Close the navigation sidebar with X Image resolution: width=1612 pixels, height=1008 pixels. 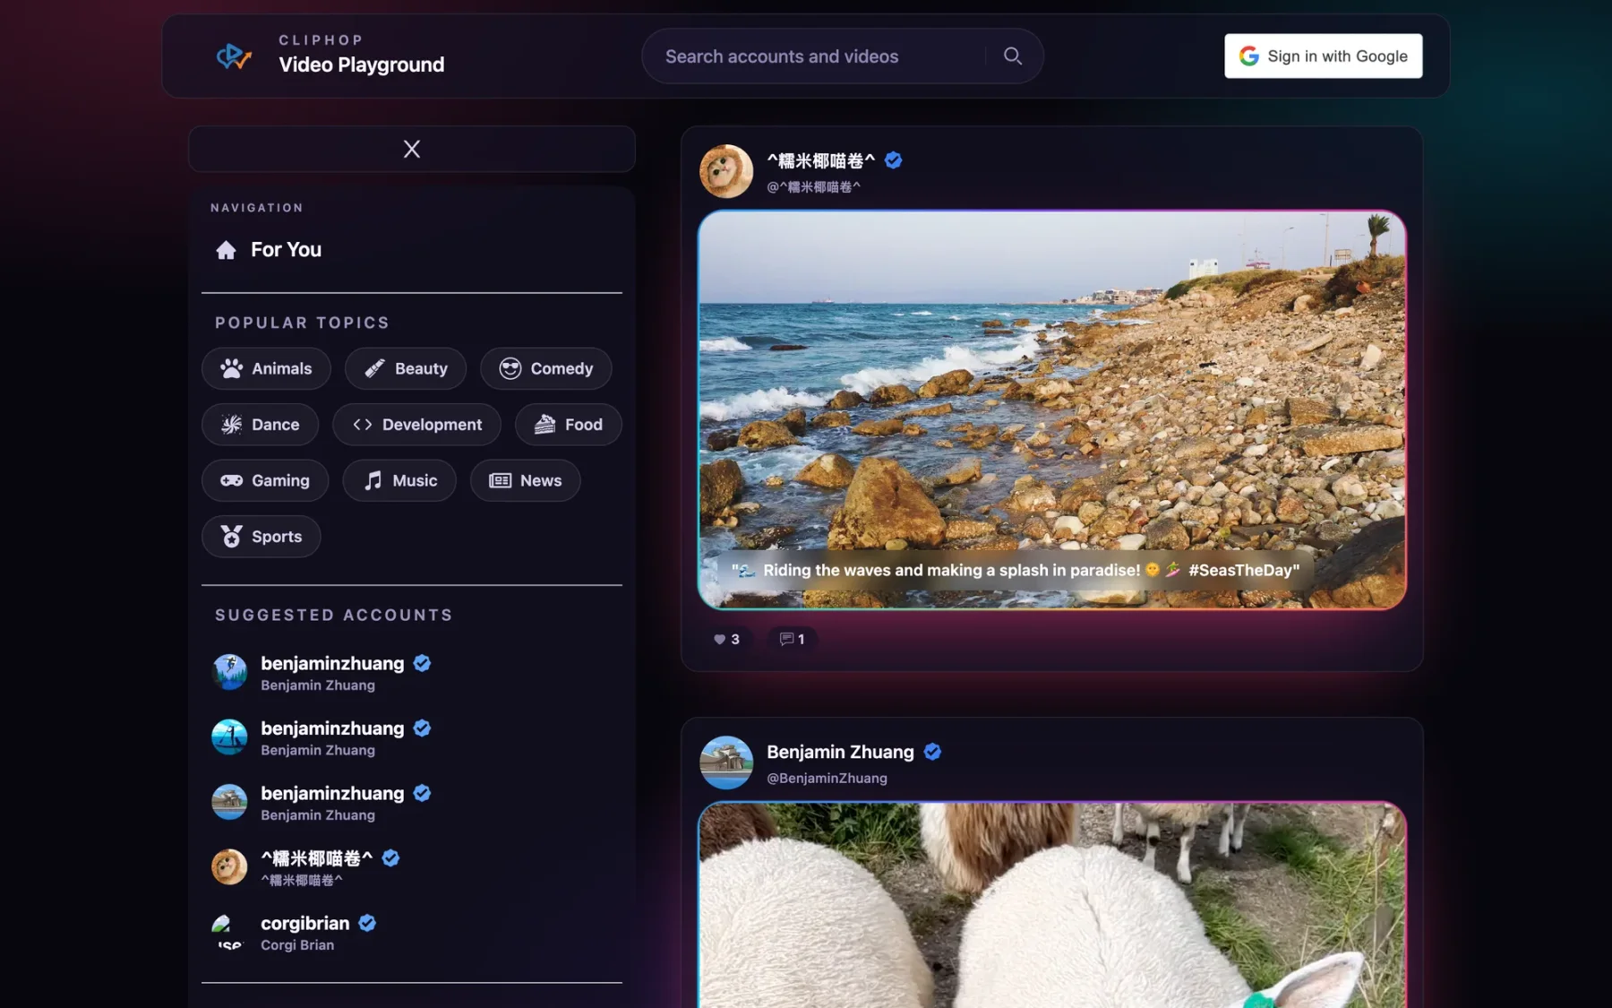412,149
